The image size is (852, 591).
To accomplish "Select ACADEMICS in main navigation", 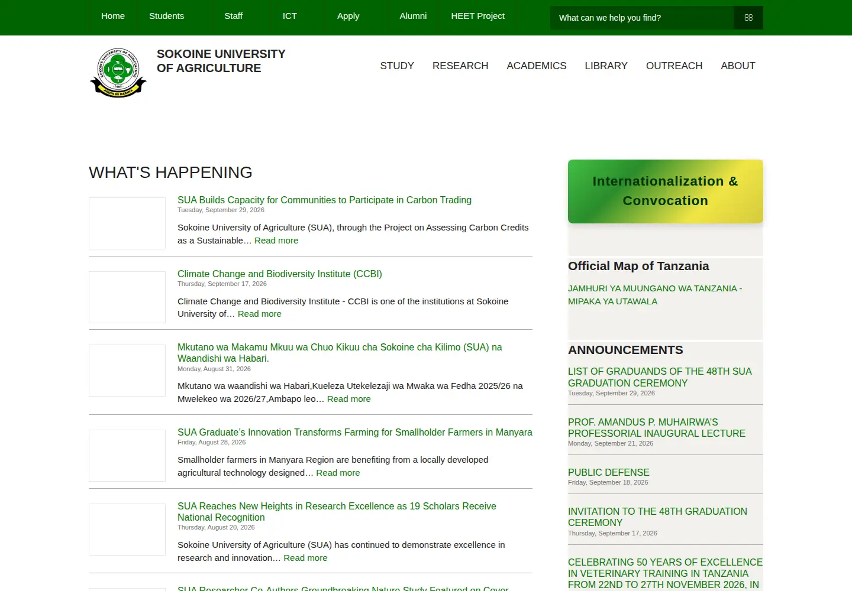I will pos(537,66).
